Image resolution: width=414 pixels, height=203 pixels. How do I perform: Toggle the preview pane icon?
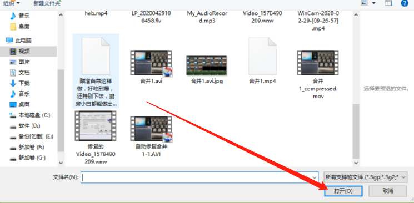click(x=388, y=3)
